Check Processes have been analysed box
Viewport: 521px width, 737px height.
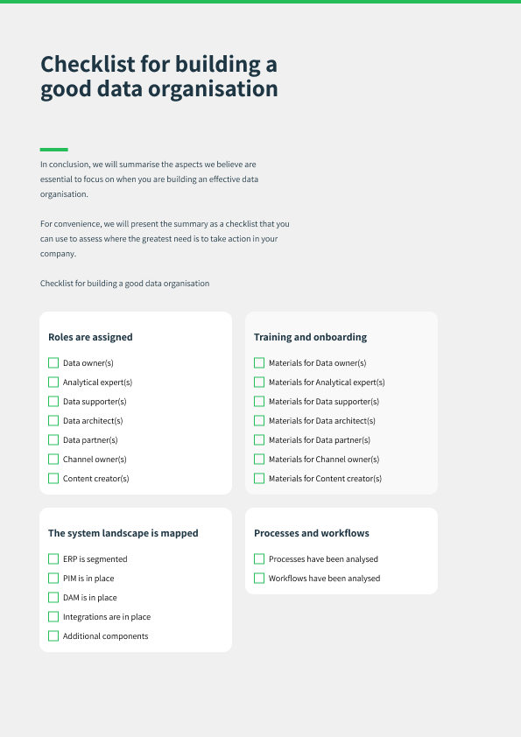click(259, 558)
